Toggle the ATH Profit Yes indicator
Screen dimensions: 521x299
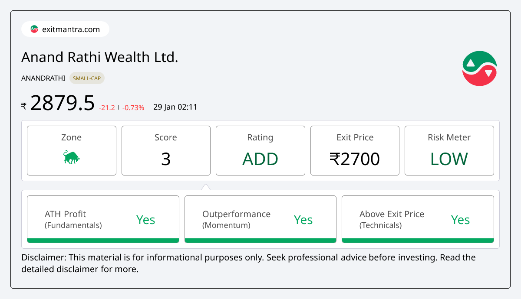[x=146, y=220]
